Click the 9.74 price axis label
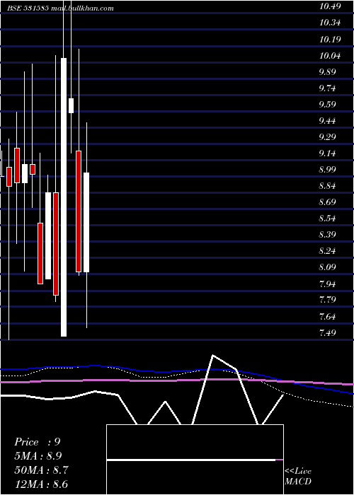Viewport: 354px width, 495px height. (327, 88)
